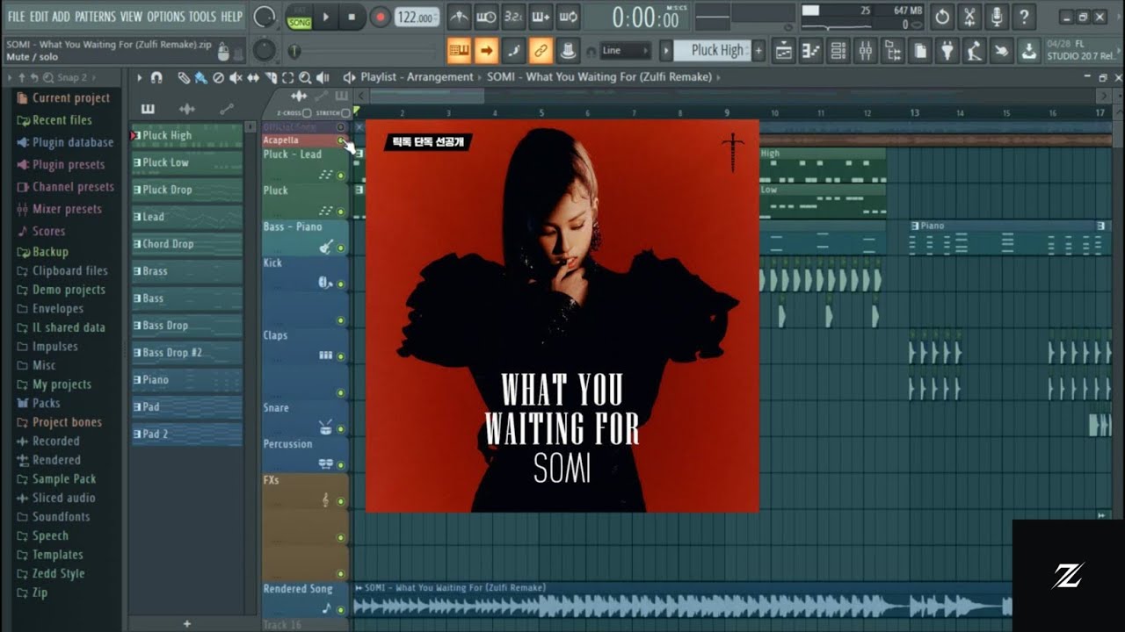Mute the Snare track
The width and height of the screenshot is (1125, 632).
coord(341,429)
